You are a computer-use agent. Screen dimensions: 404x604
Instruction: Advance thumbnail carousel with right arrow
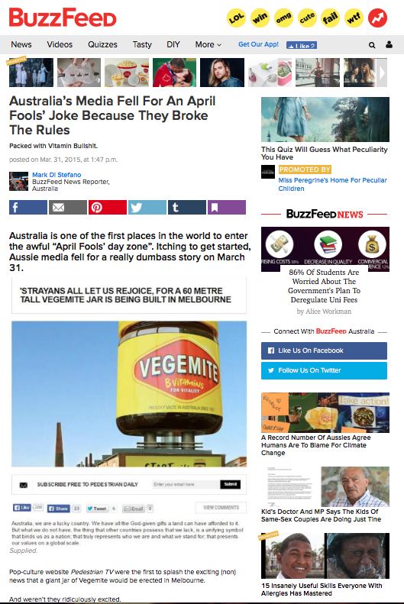click(381, 73)
